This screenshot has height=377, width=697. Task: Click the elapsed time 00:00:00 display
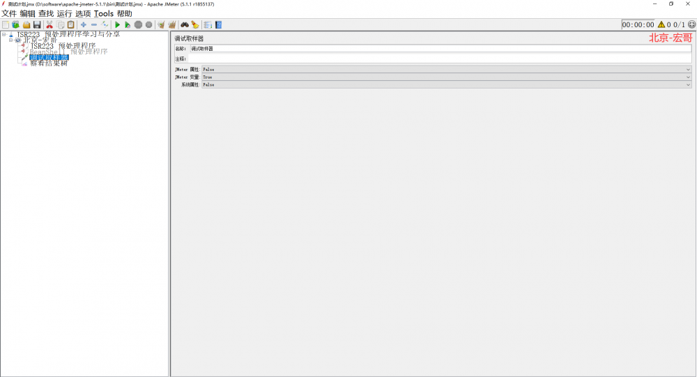coord(638,25)
